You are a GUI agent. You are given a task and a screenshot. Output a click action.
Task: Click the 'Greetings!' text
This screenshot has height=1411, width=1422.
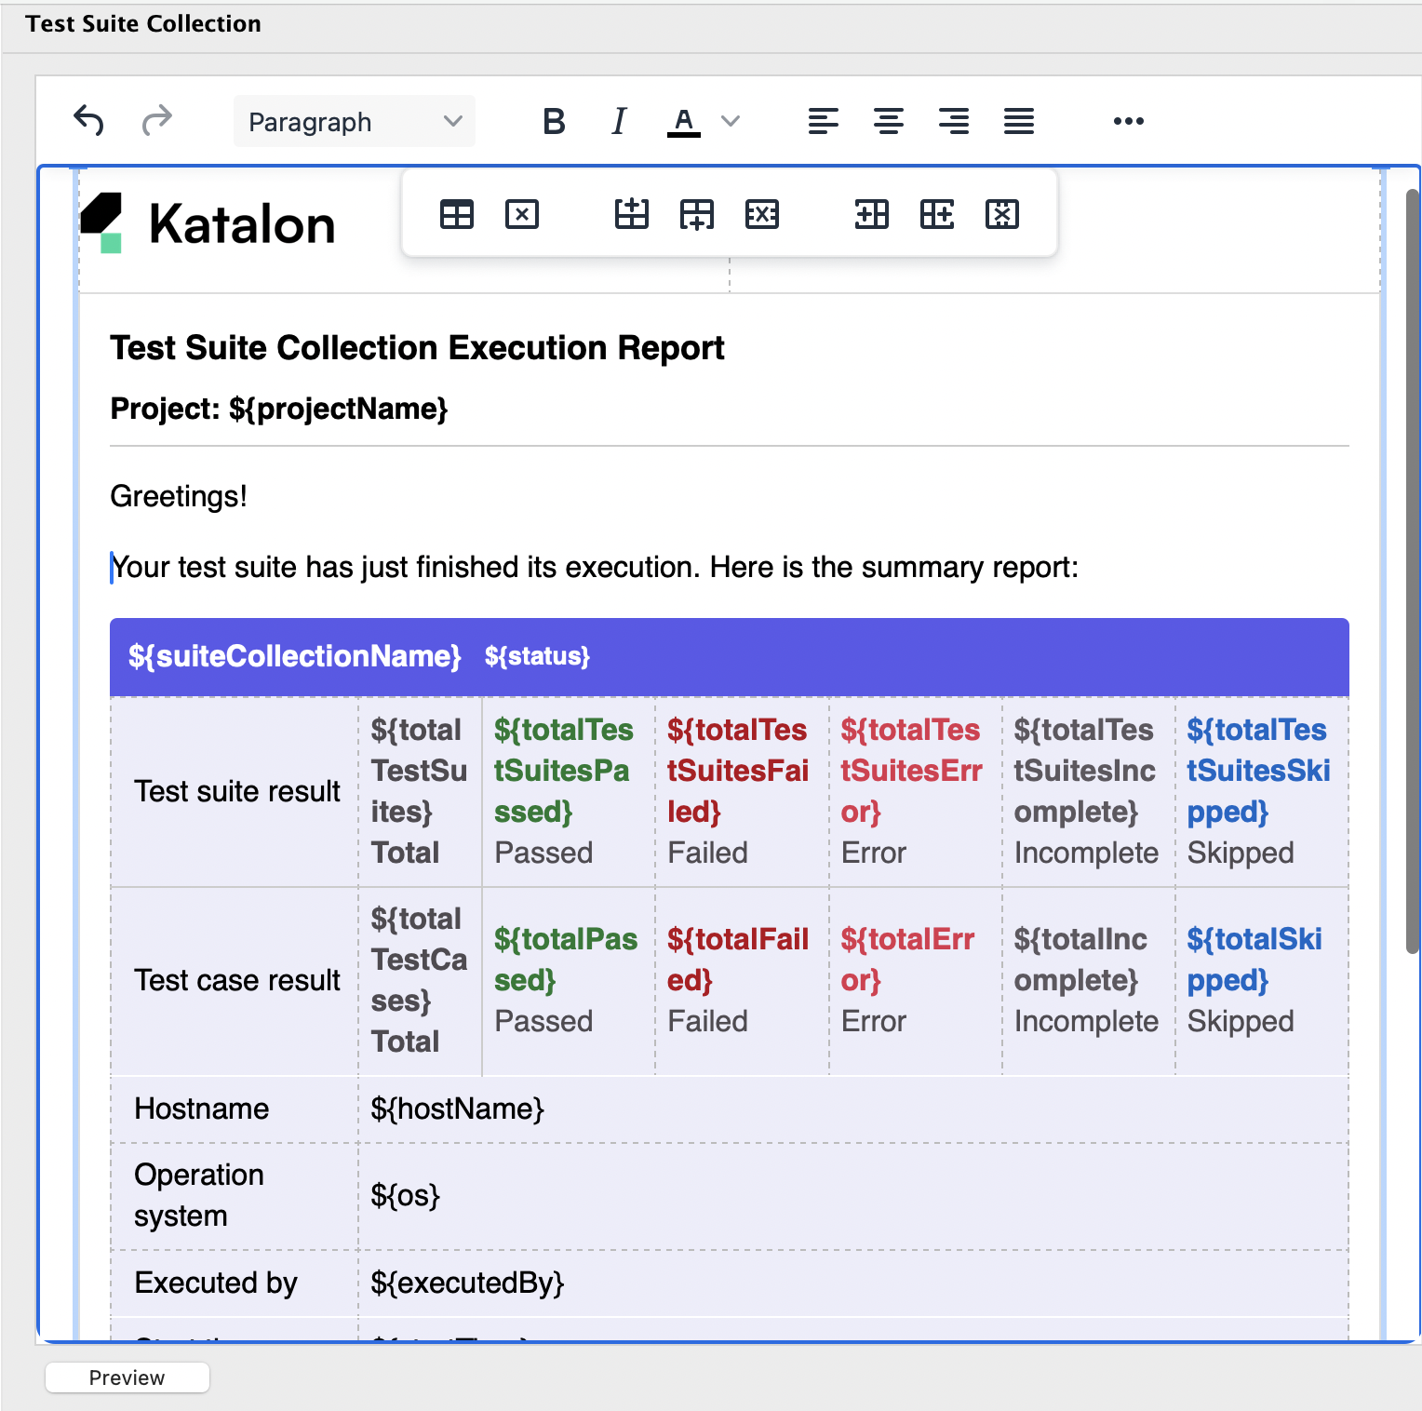(179, 496)
